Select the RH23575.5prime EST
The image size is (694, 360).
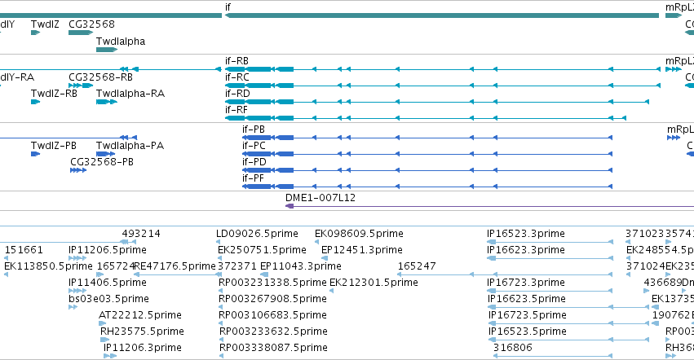[x=142, y=332]
